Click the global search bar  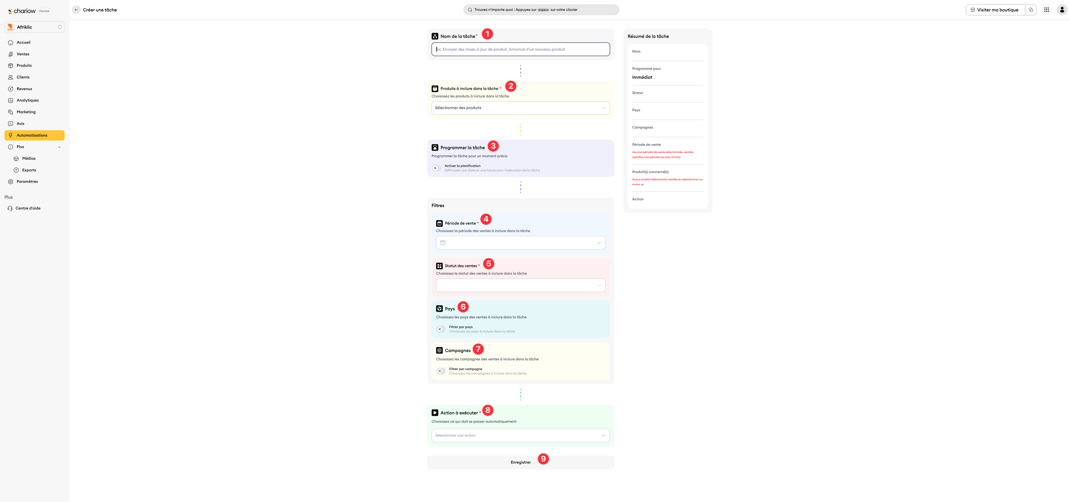541,10
